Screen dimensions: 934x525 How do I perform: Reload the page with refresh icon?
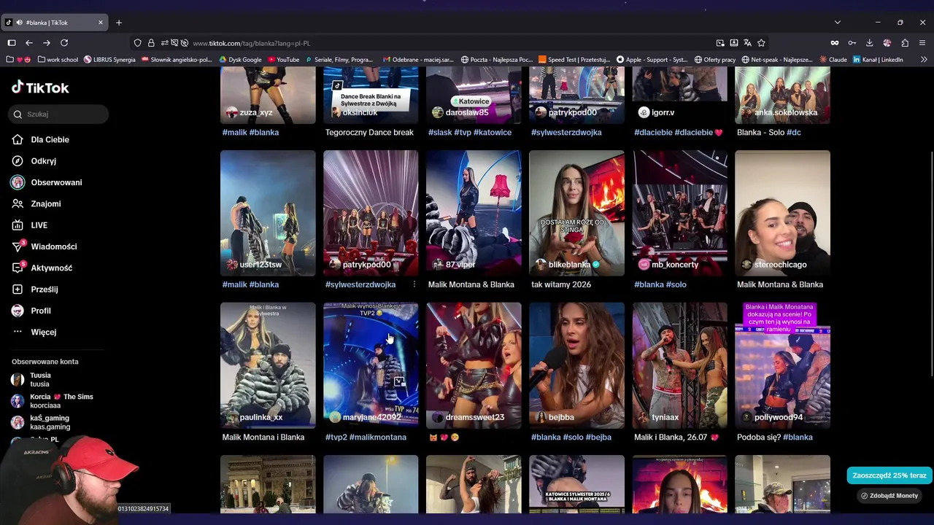point(64,43)
